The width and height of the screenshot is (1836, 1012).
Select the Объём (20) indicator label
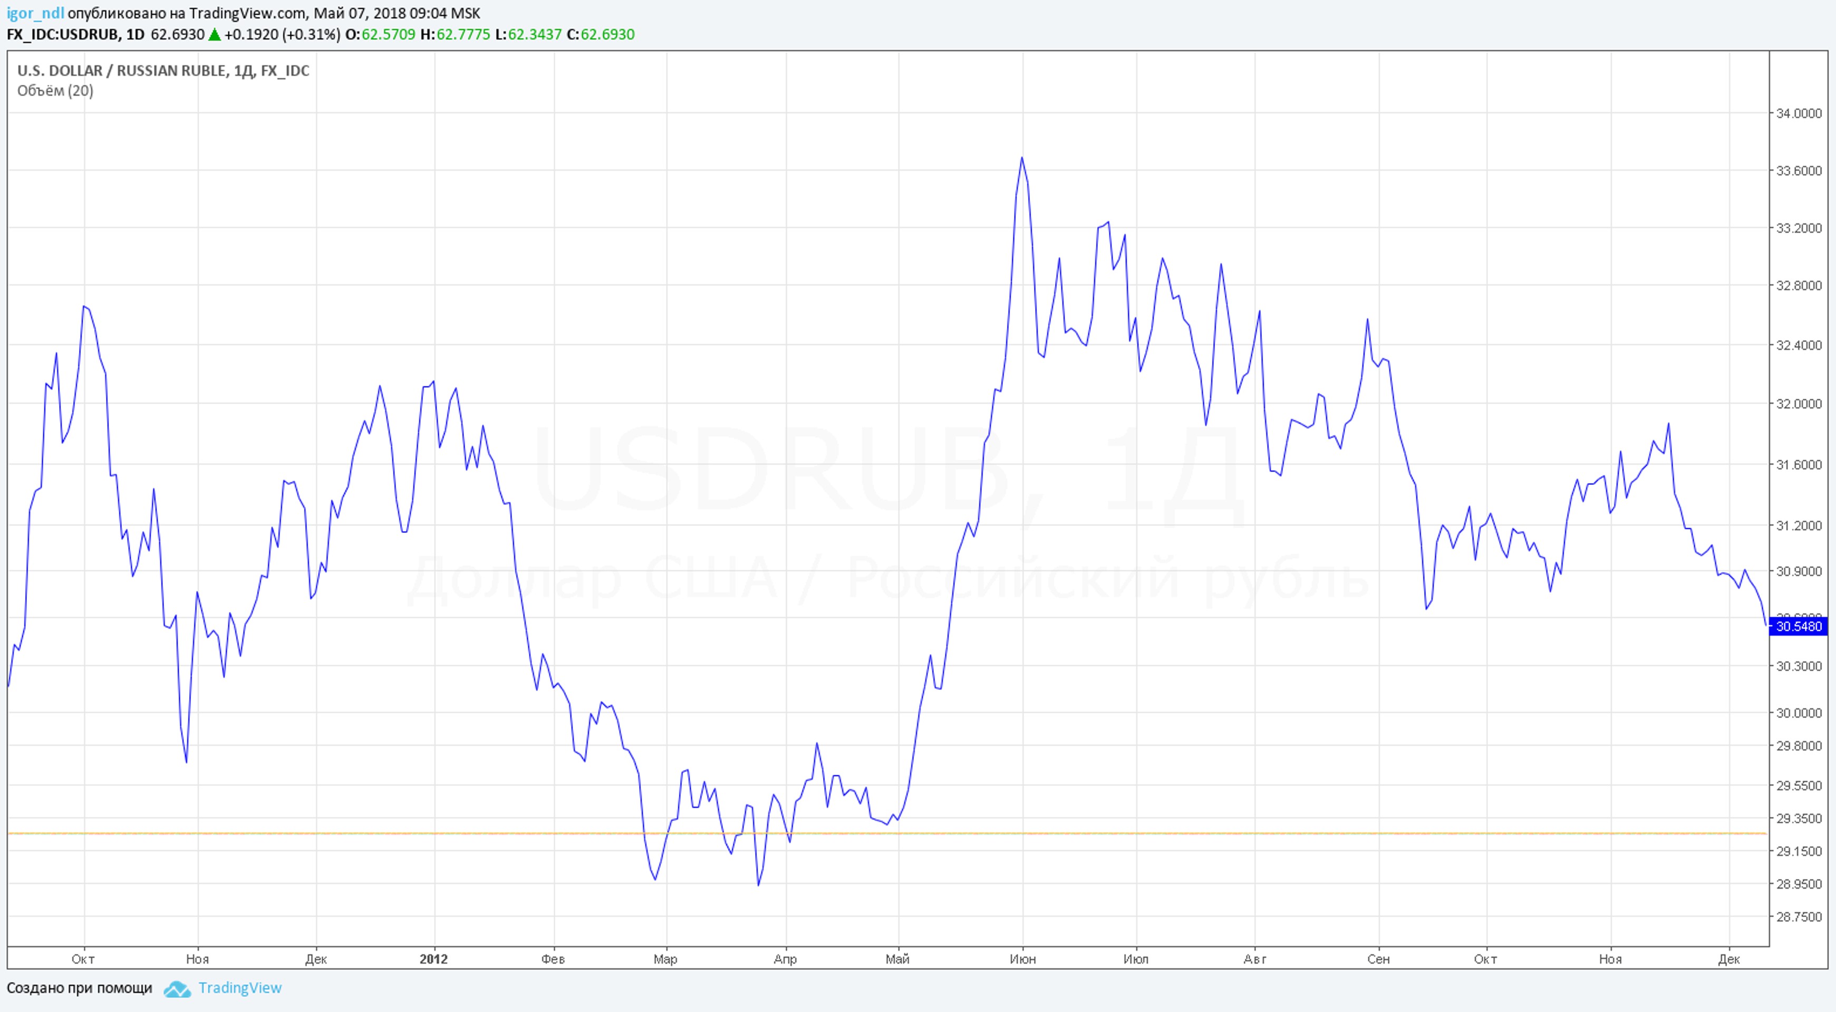point(55,91)
